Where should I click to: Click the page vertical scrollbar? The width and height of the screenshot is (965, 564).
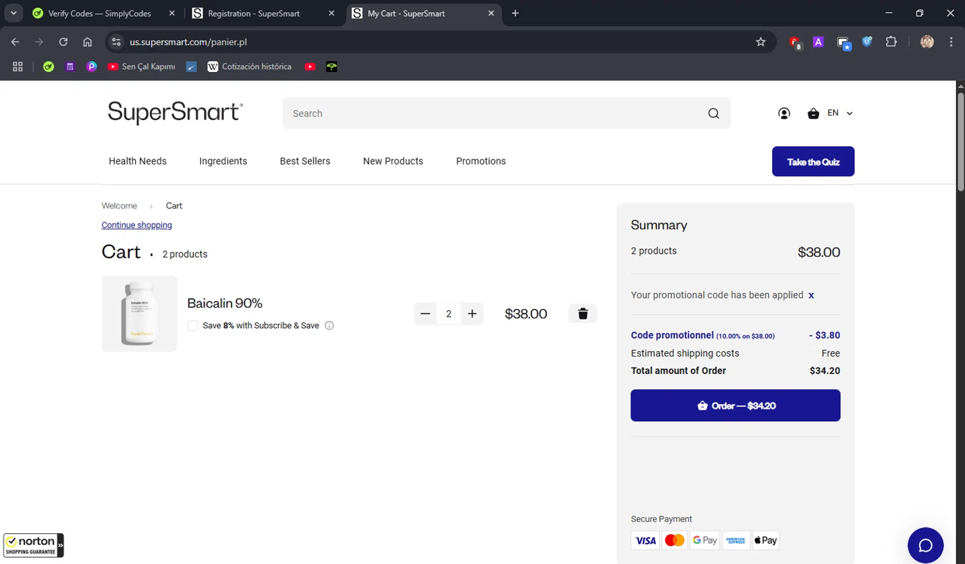tap(960, 141)
